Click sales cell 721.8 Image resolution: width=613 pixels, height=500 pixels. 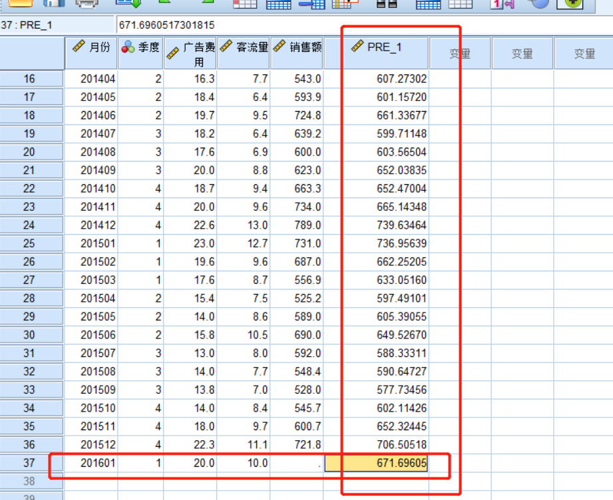click(x=297, y=445)
